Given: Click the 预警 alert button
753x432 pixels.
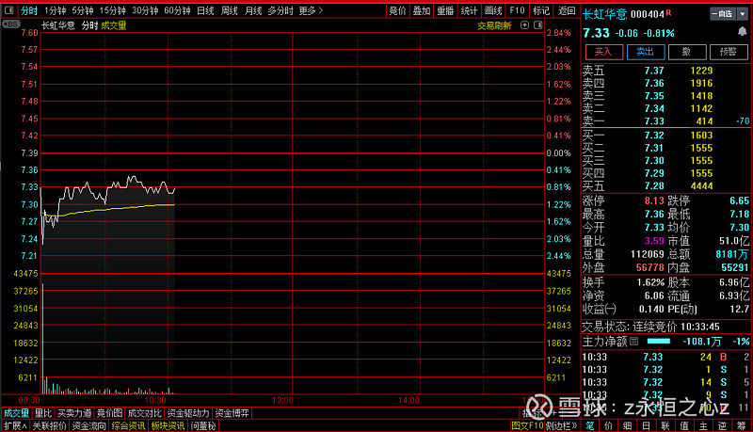Looking at the screenshot, I should (729, 52).
